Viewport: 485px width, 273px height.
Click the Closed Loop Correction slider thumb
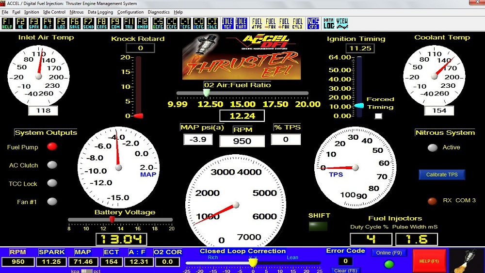click(253, 262)
